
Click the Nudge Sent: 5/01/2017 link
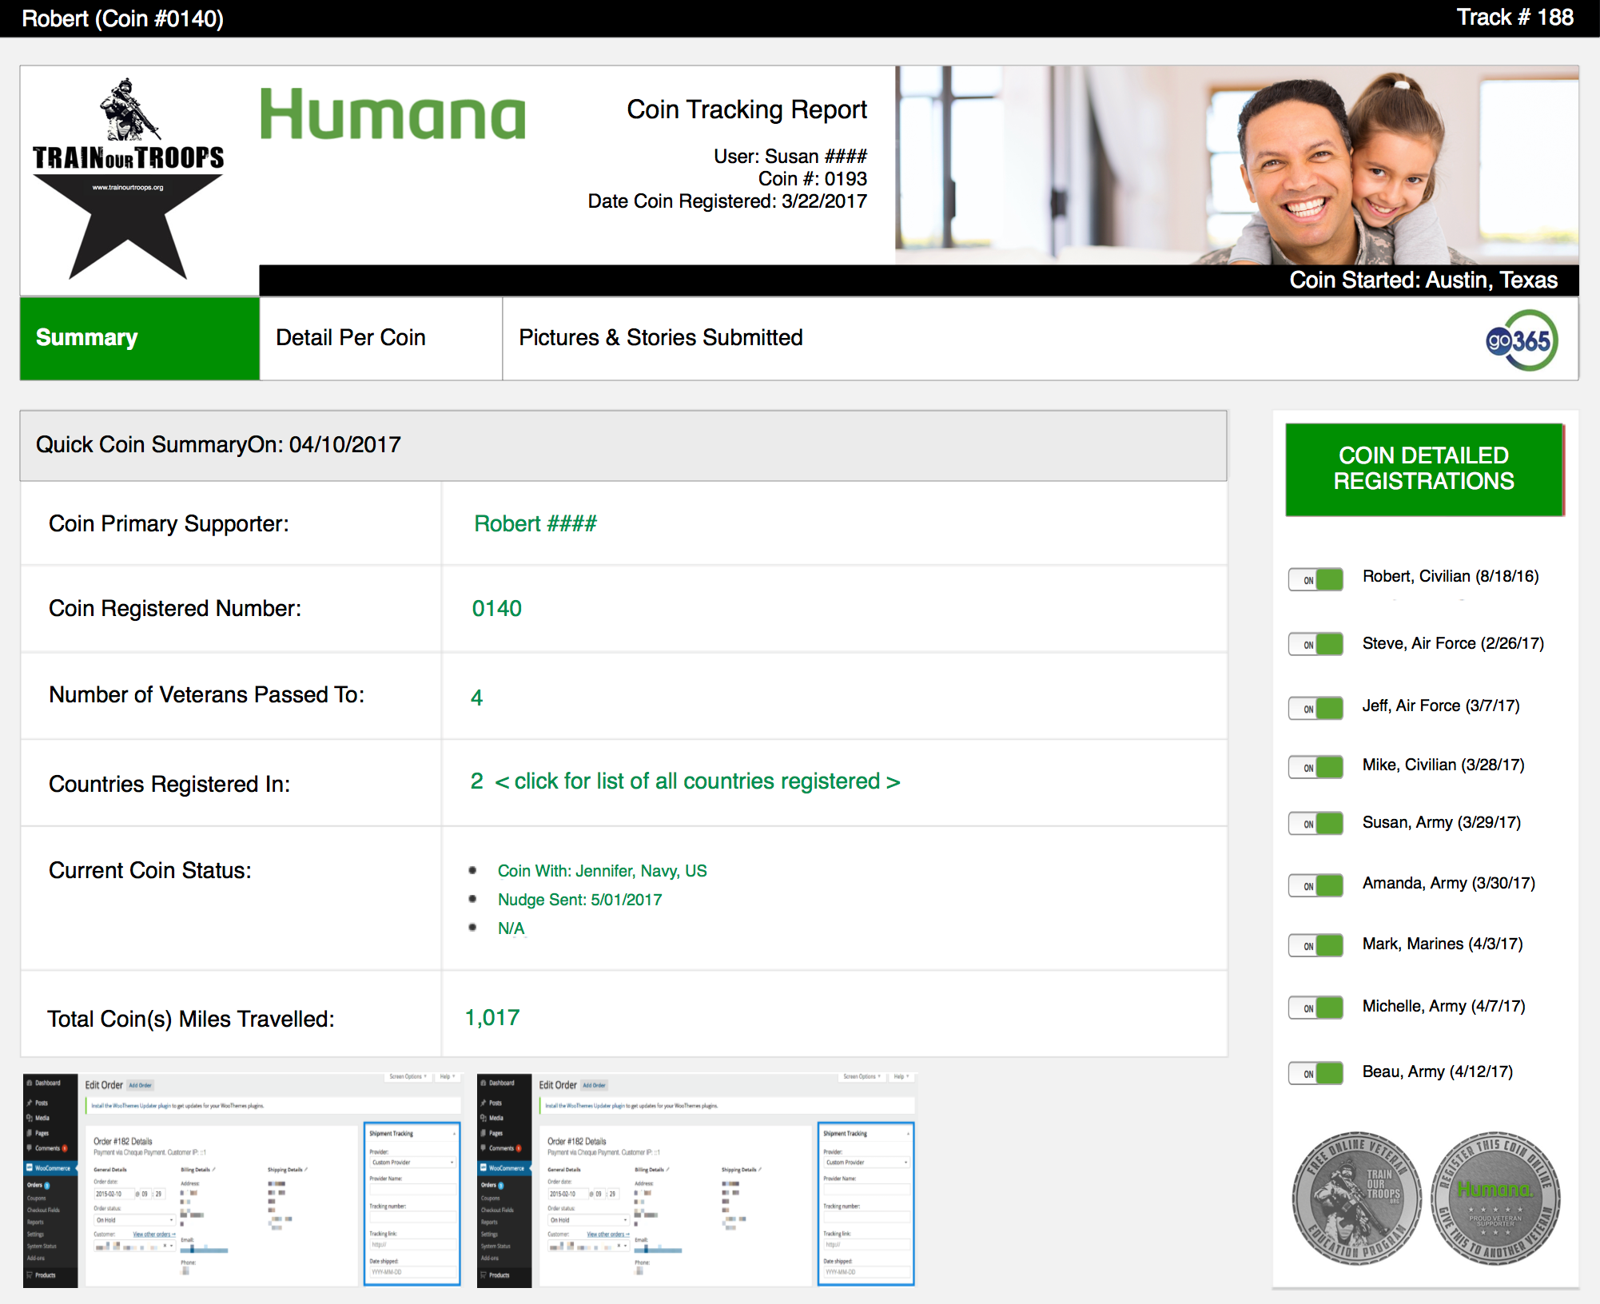[x=580, y=900]
